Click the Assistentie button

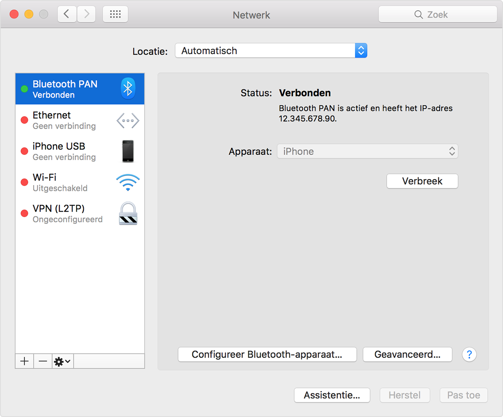[x=332, y=395]
